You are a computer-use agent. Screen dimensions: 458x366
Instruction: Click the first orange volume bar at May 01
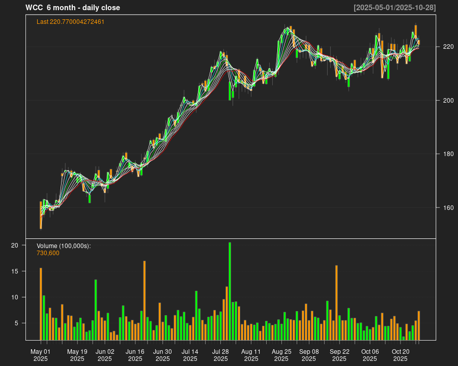41,303
